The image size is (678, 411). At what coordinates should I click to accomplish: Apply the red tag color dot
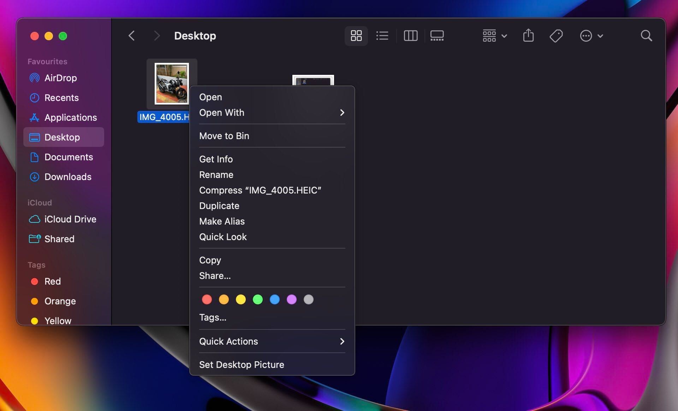[x=207, y=299]
